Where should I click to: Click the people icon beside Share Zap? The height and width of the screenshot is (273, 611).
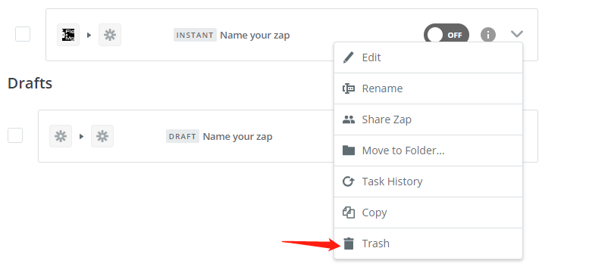pos(349,119)
